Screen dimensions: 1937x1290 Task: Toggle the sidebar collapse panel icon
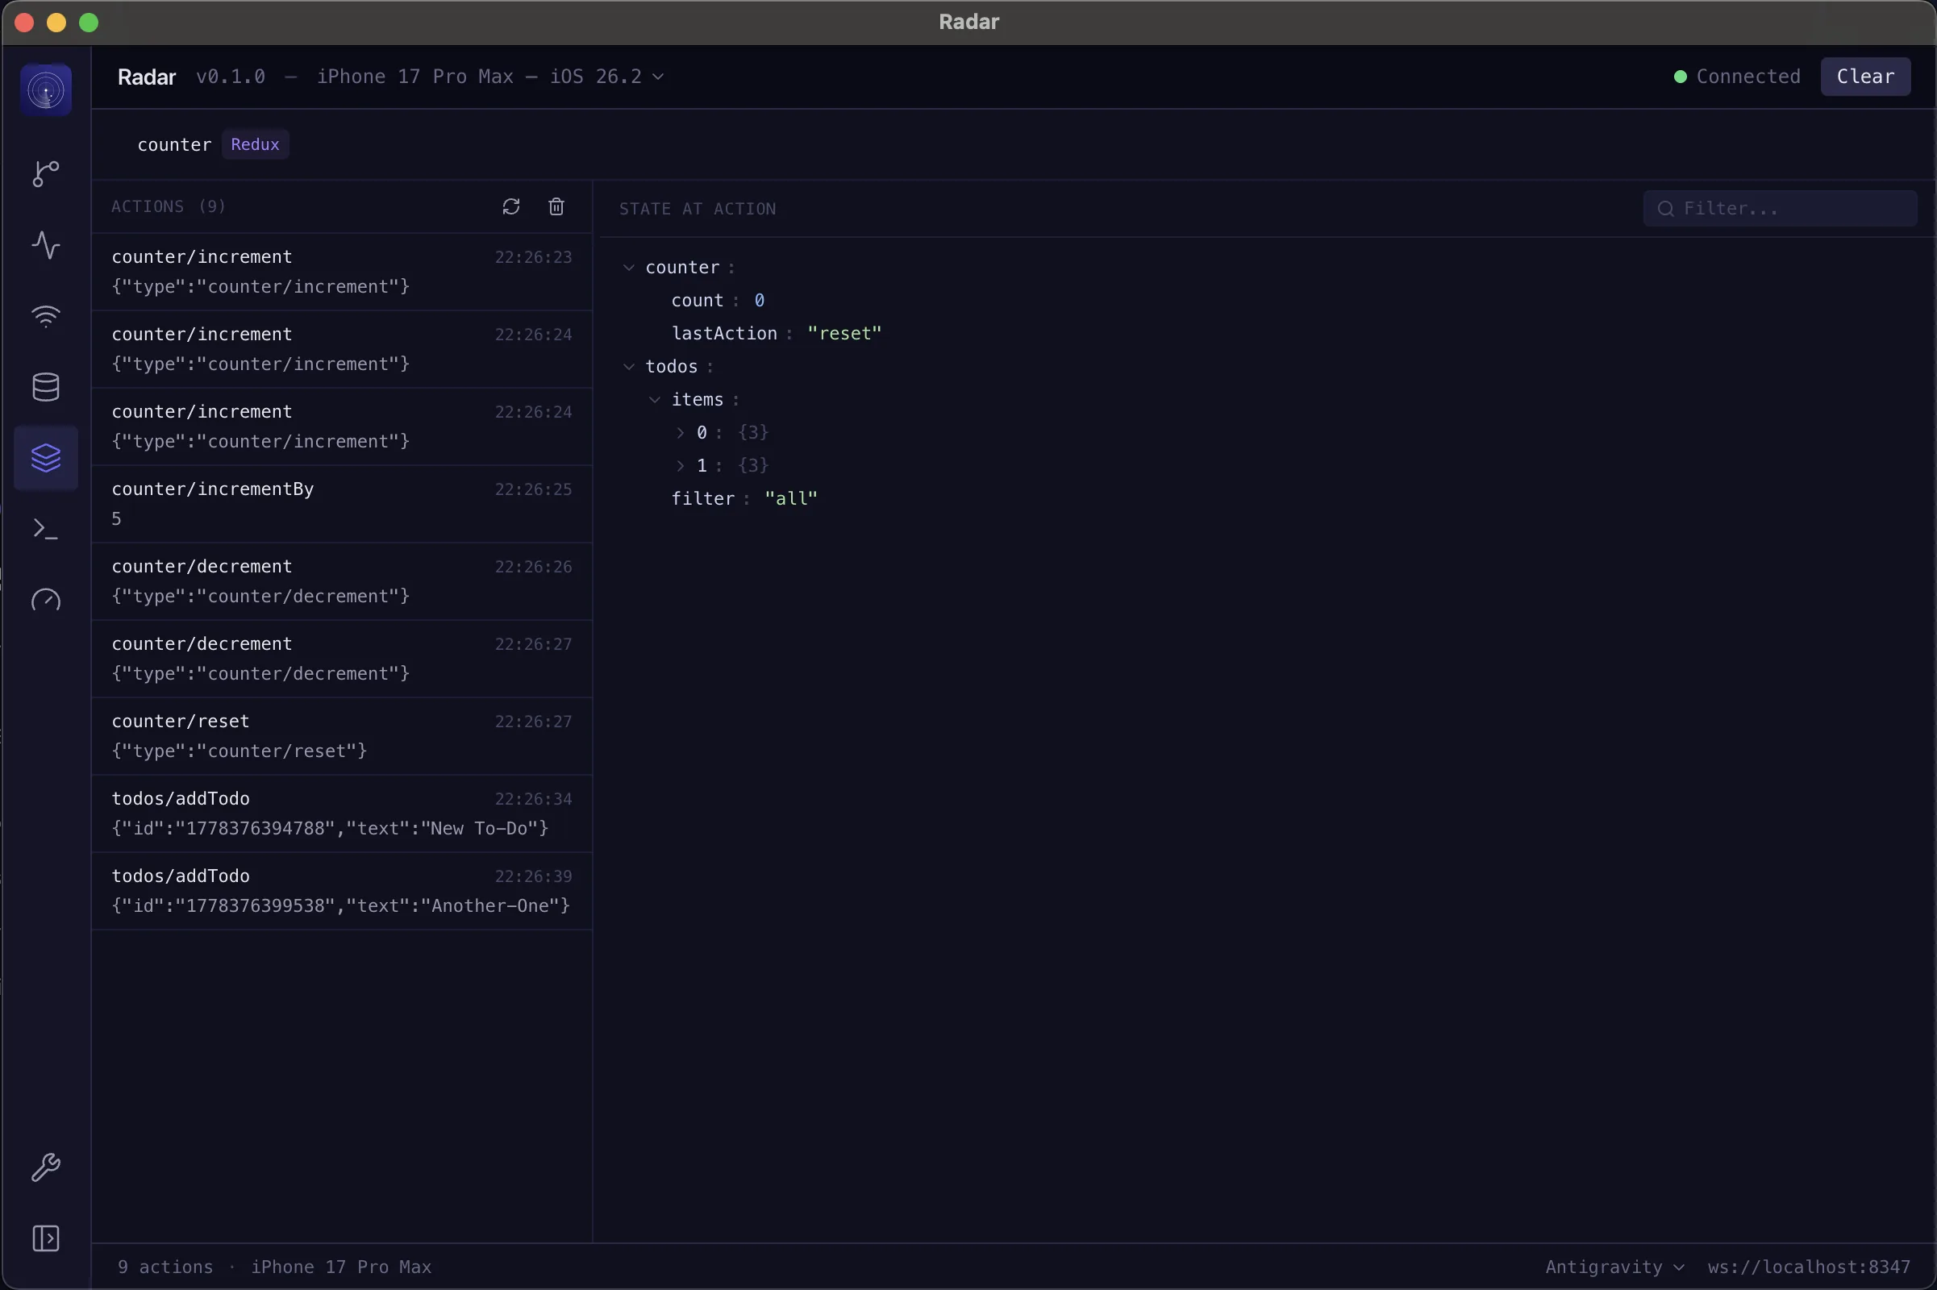click(x=46, y=1238)
